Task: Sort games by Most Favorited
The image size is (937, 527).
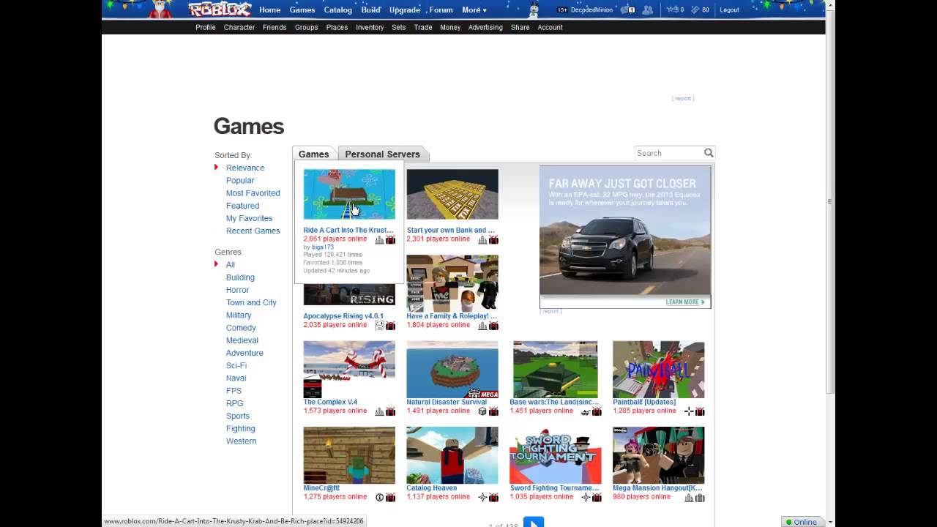Action: tap(253, 193)
